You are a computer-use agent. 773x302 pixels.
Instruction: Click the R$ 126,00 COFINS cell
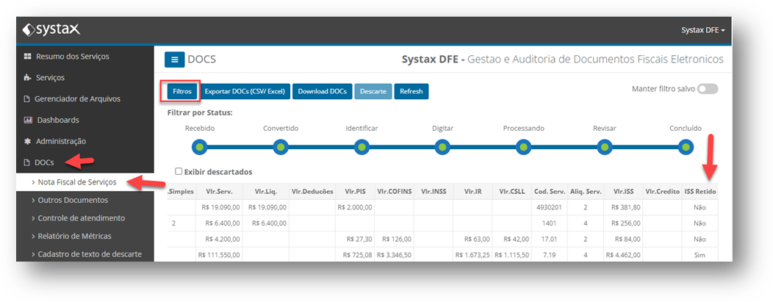click(393, 240)
